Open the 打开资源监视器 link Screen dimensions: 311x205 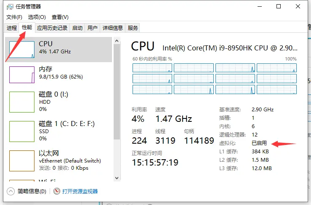[x=80, y=191]
